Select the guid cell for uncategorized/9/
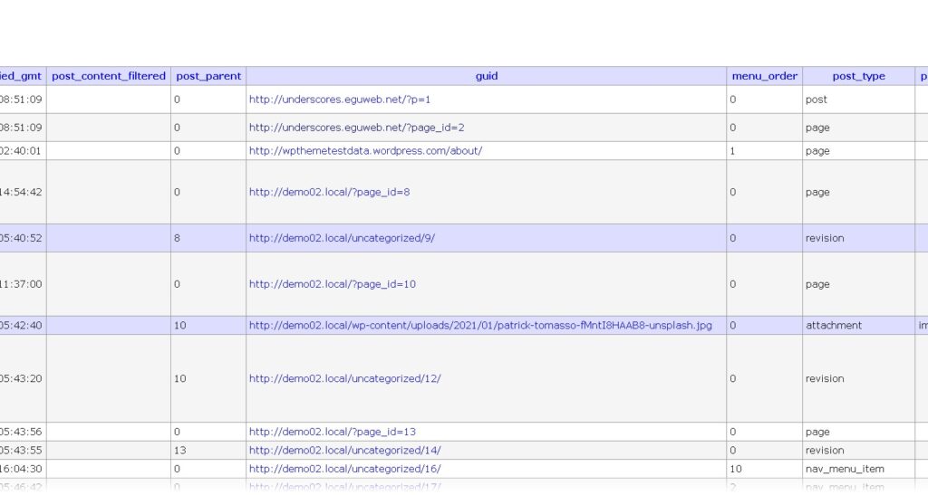The width and height of the screenshot is (928, 495). [343, 238]
